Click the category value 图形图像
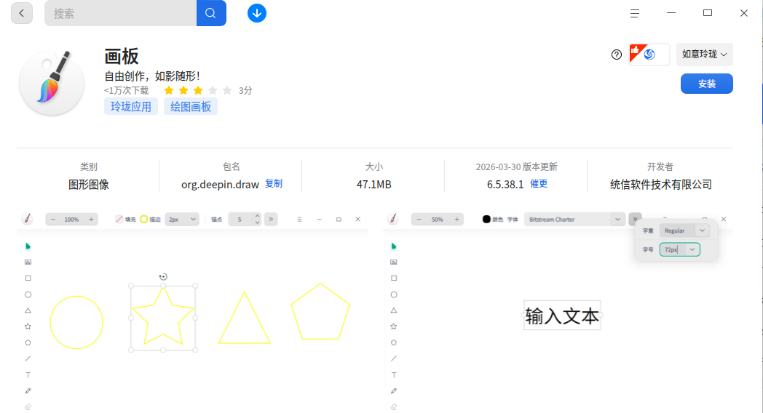 tap(89, 185)
